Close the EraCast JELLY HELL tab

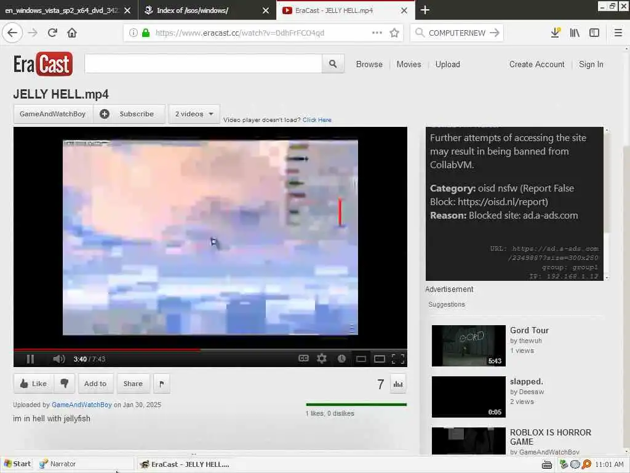click(x=404, y=10)
